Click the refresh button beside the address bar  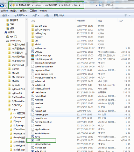tap(100, 5)
